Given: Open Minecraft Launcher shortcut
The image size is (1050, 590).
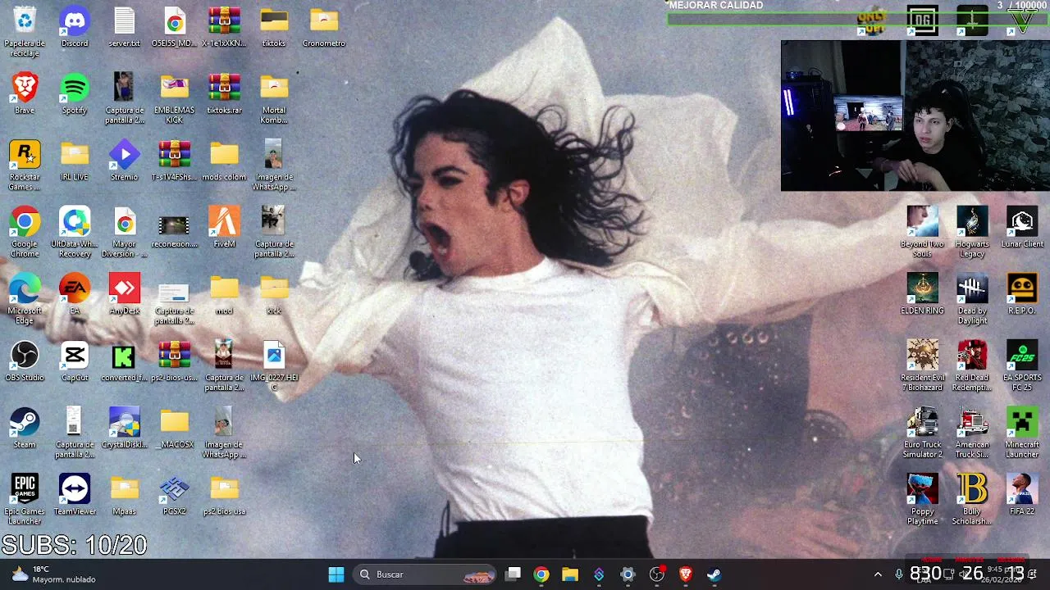Looking at the screenshot, I should click(x=1022, y=433).
